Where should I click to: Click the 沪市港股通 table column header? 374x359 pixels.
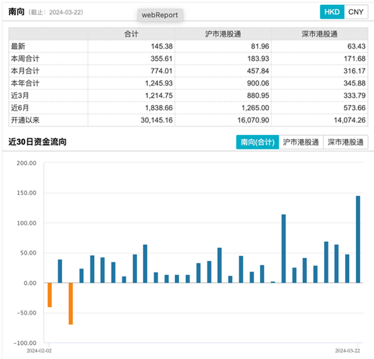223,34
